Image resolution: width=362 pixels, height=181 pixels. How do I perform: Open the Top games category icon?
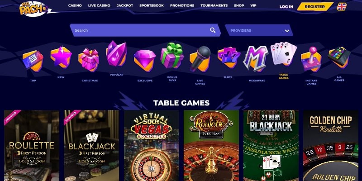[33, 61]
